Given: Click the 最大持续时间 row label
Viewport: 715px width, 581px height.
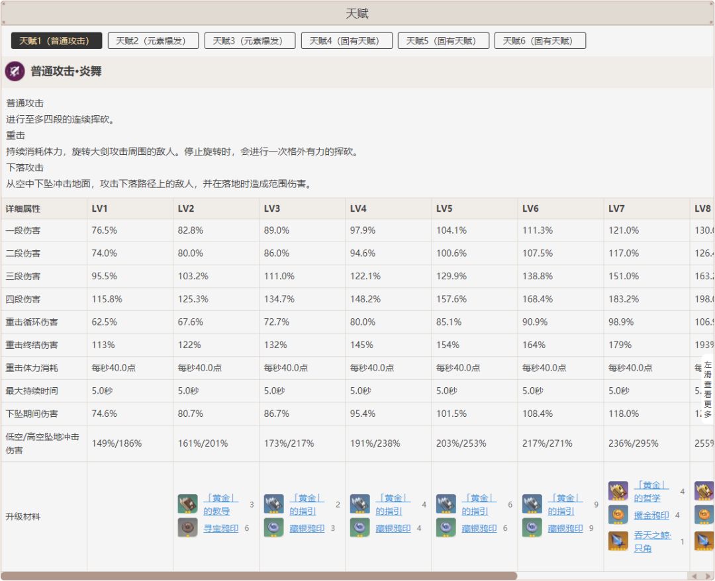Looking at the screenshot, I should point(32,391).
